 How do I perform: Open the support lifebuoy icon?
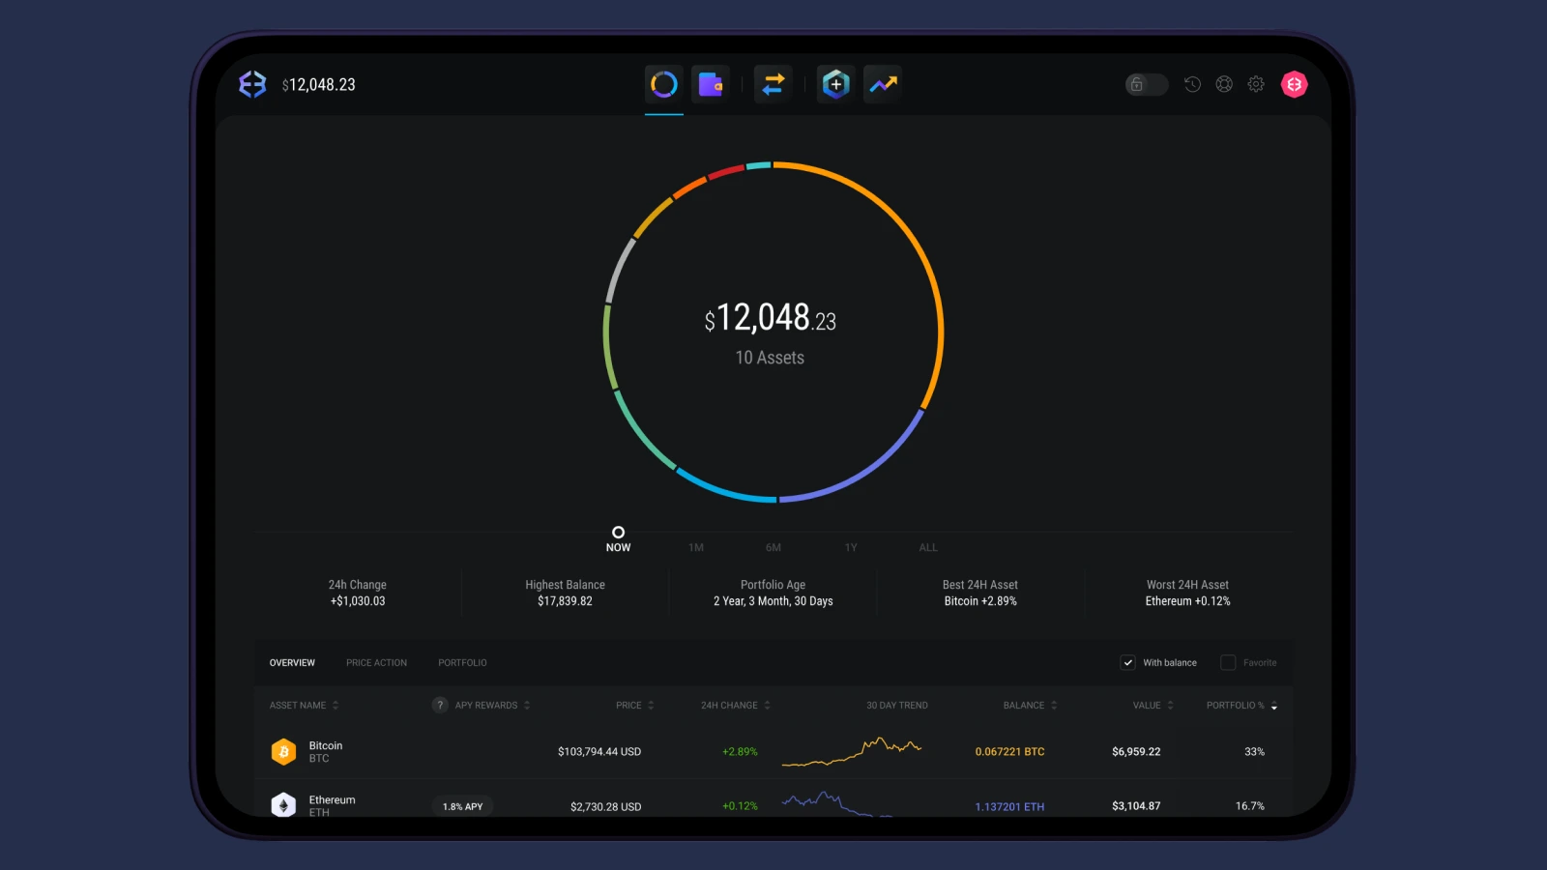[x=1224, y=85]
